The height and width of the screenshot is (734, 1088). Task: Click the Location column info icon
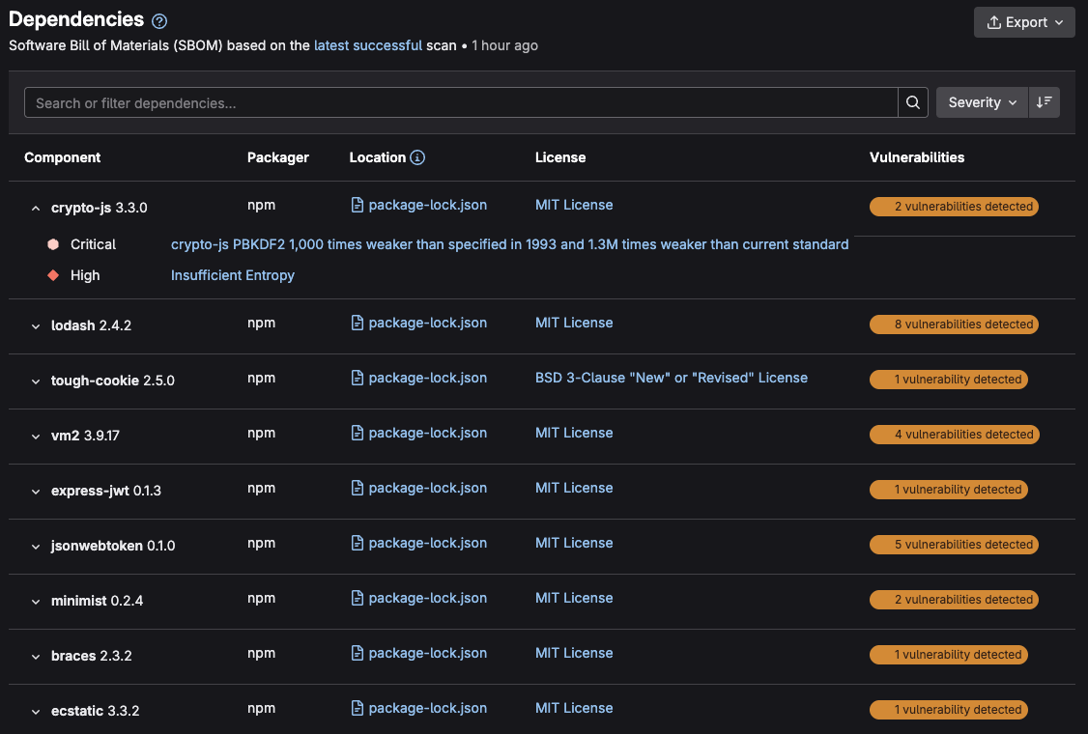(417, 157)
